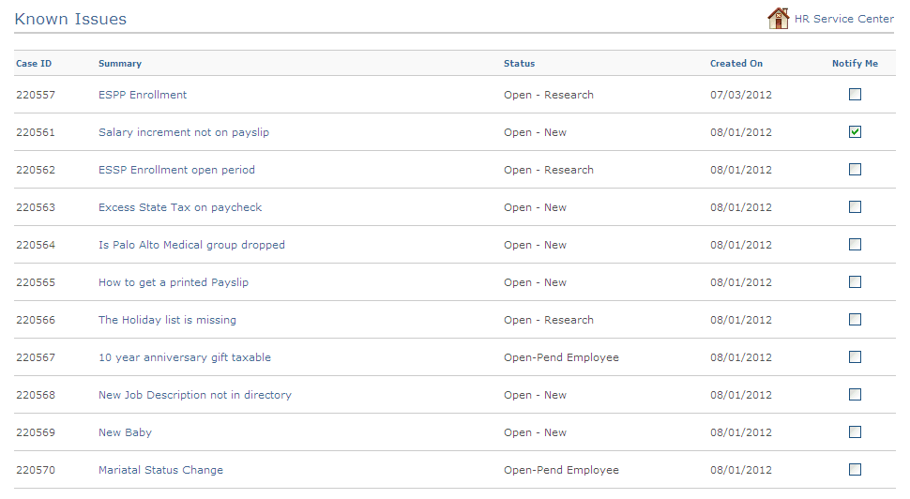The width and height of the screenshot is (910, 499).
Task: Click the HR Service Center house icon
Action: coord(779,19)
